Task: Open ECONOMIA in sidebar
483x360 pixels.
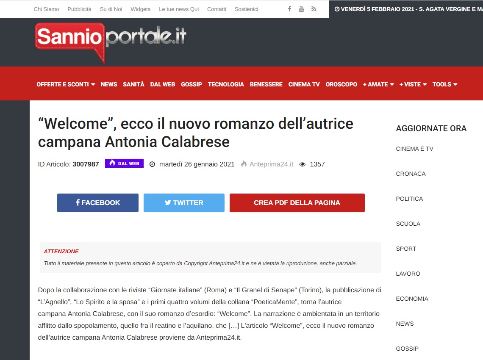Action: (412, 299)
